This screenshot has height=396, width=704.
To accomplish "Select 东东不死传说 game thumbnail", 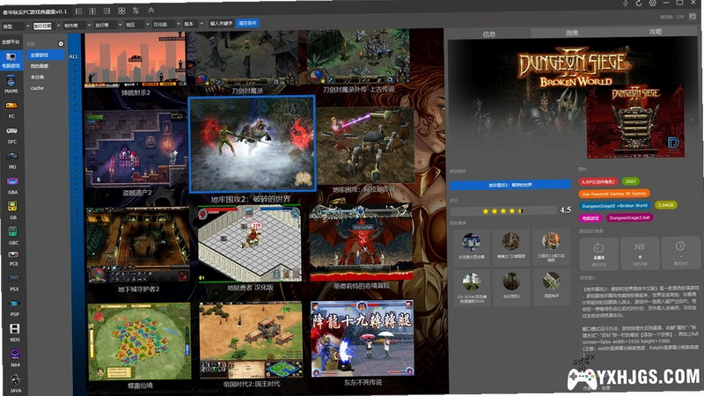I will point(362,338).
